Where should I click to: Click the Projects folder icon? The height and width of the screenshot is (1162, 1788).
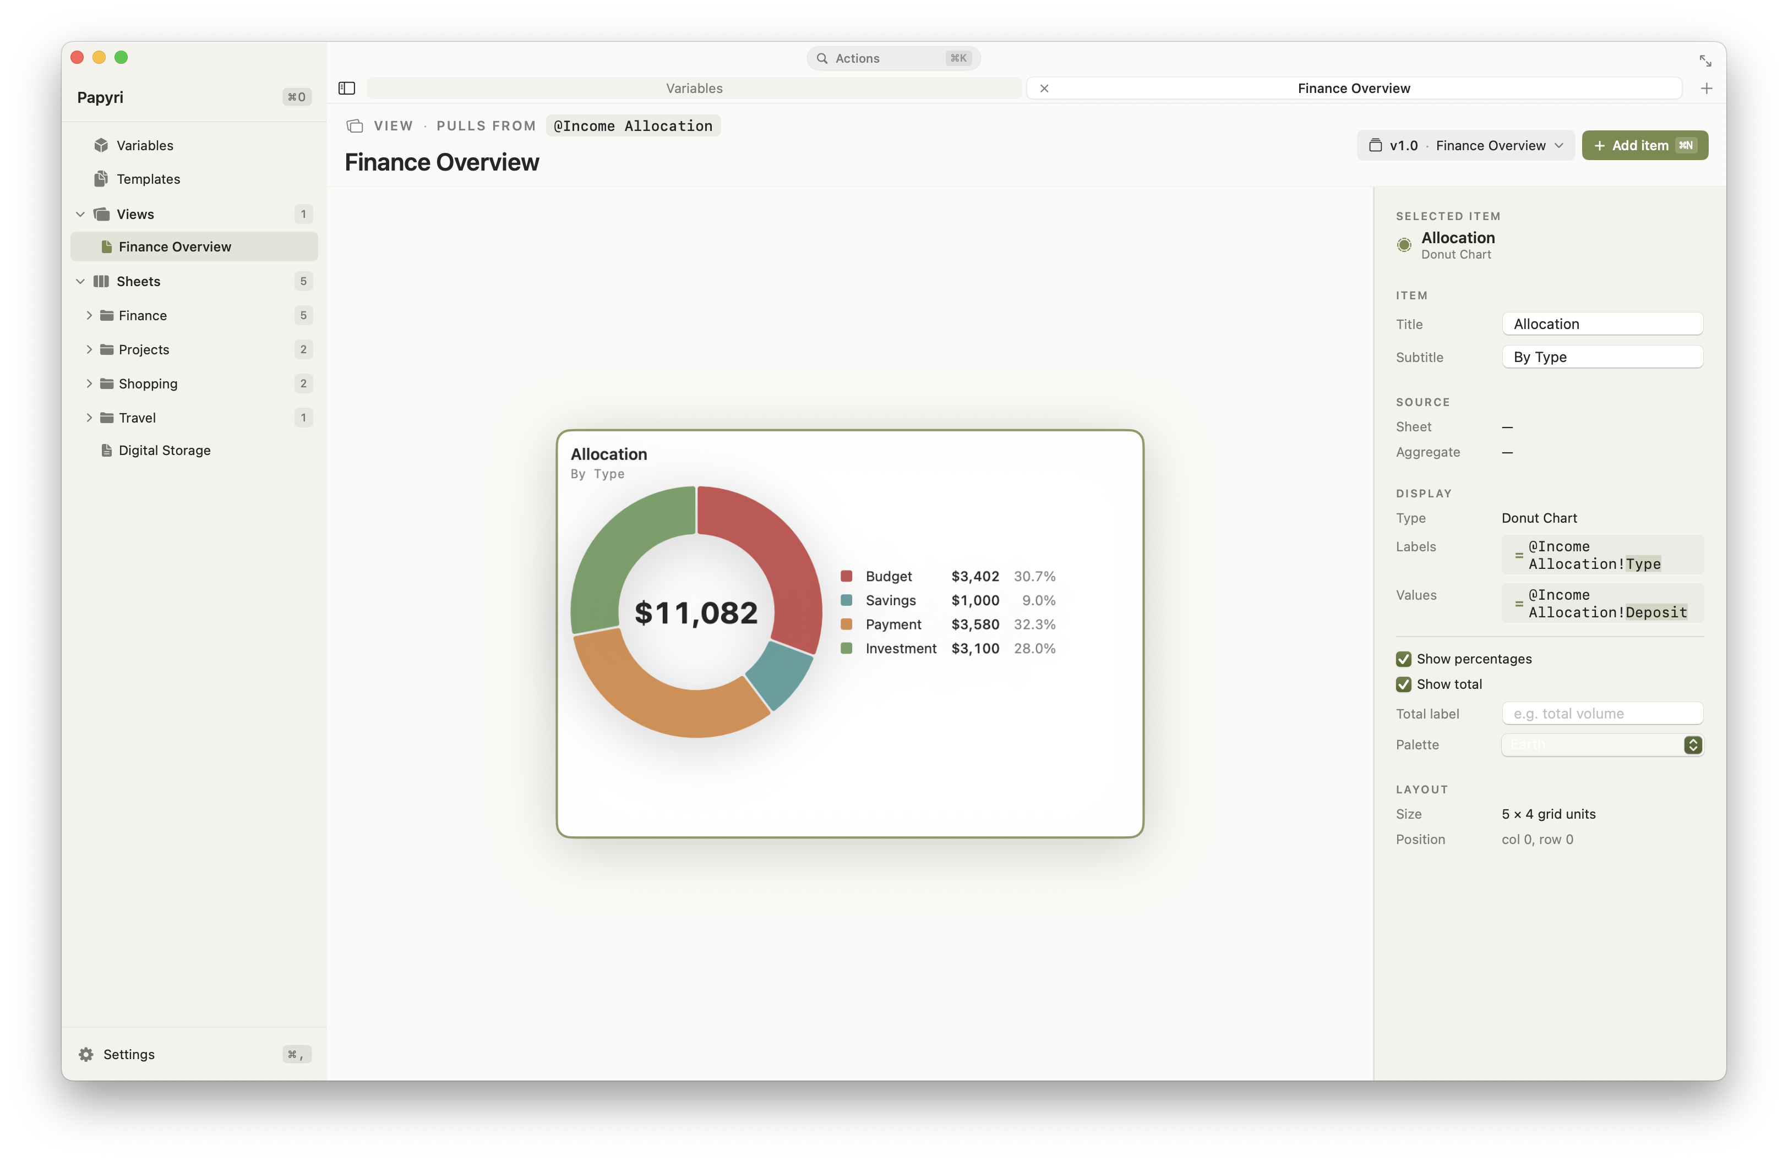(107, 349)
